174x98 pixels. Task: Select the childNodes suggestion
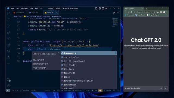coord(89,65)
